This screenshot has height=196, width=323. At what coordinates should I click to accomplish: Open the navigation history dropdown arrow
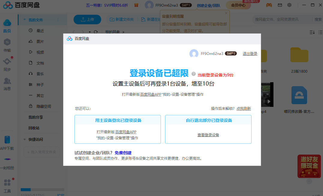click(x=90, y=32)
